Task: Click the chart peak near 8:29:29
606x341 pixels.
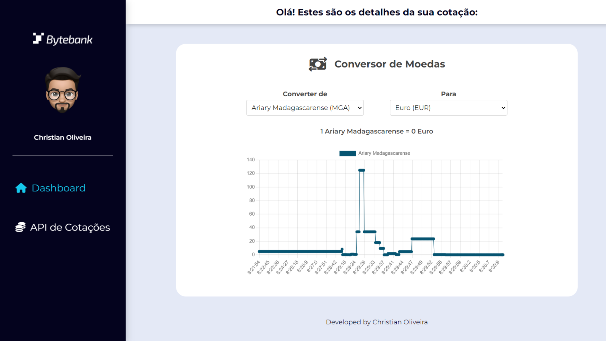Action: point(362,170)
